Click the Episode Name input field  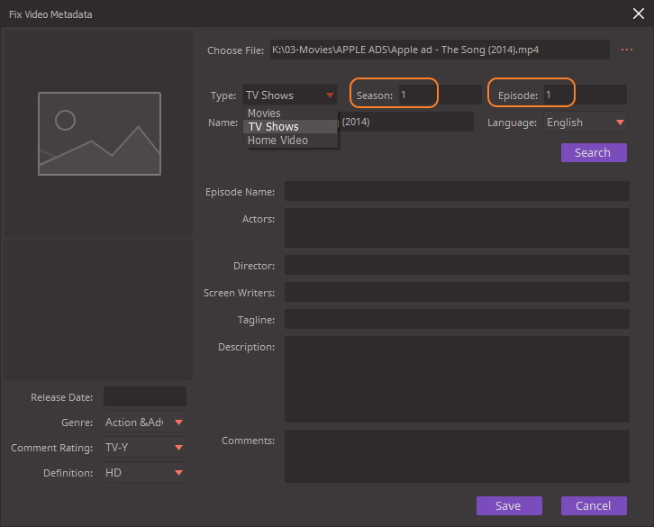point(457,191)
